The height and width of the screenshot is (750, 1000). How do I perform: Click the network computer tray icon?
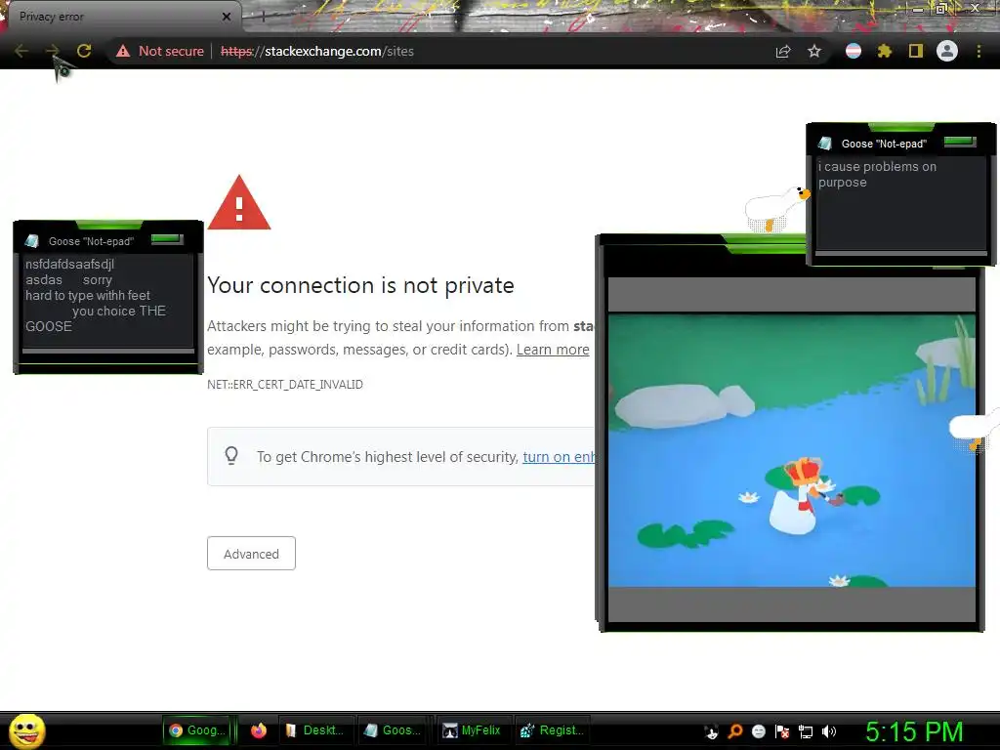tap(806, 731)
